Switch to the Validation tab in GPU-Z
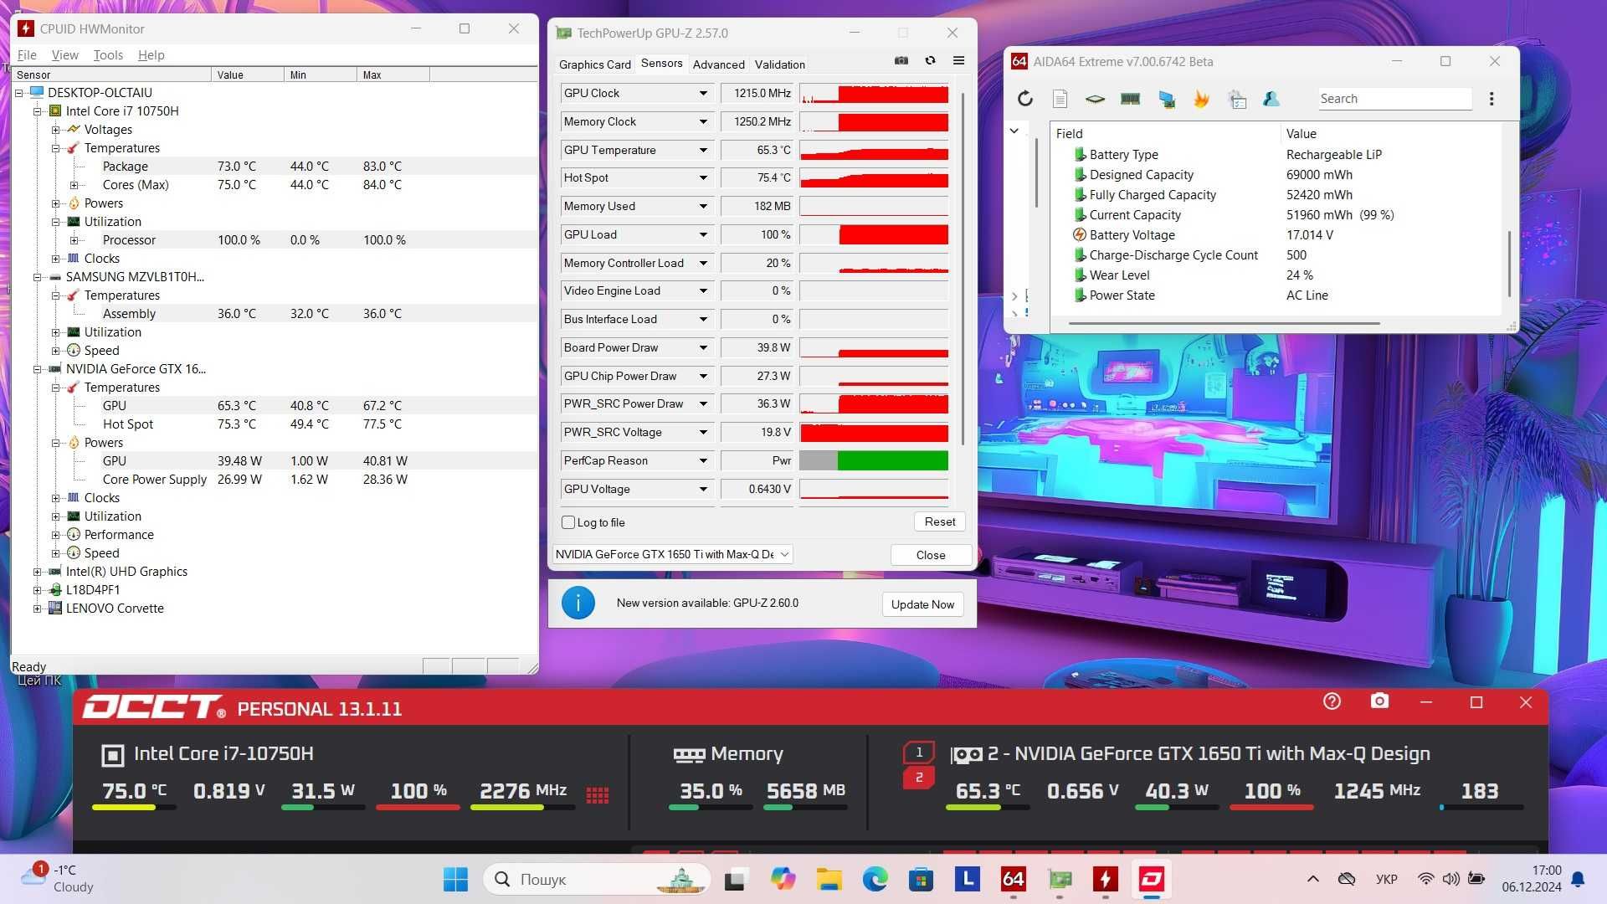1607x904 pixels. tap(779, 64)
